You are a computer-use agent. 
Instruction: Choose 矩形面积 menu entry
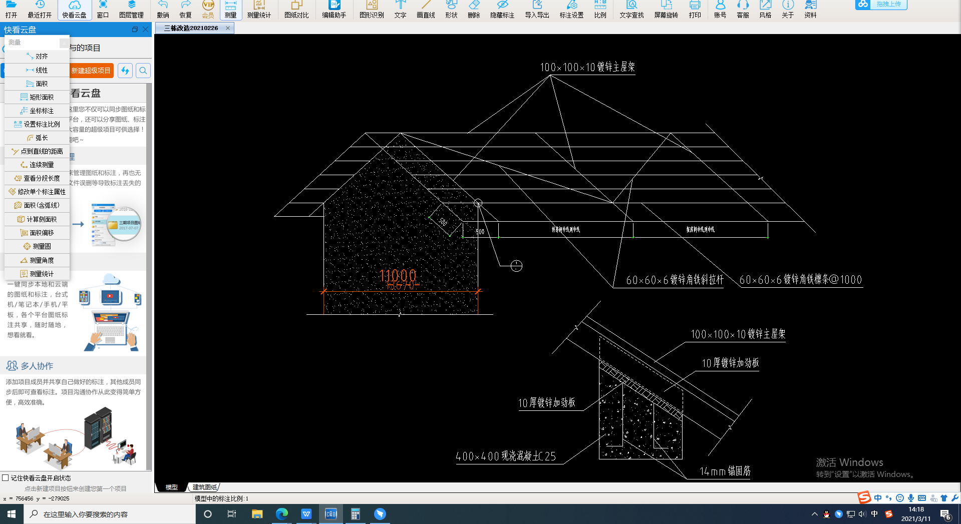(37, 97)
